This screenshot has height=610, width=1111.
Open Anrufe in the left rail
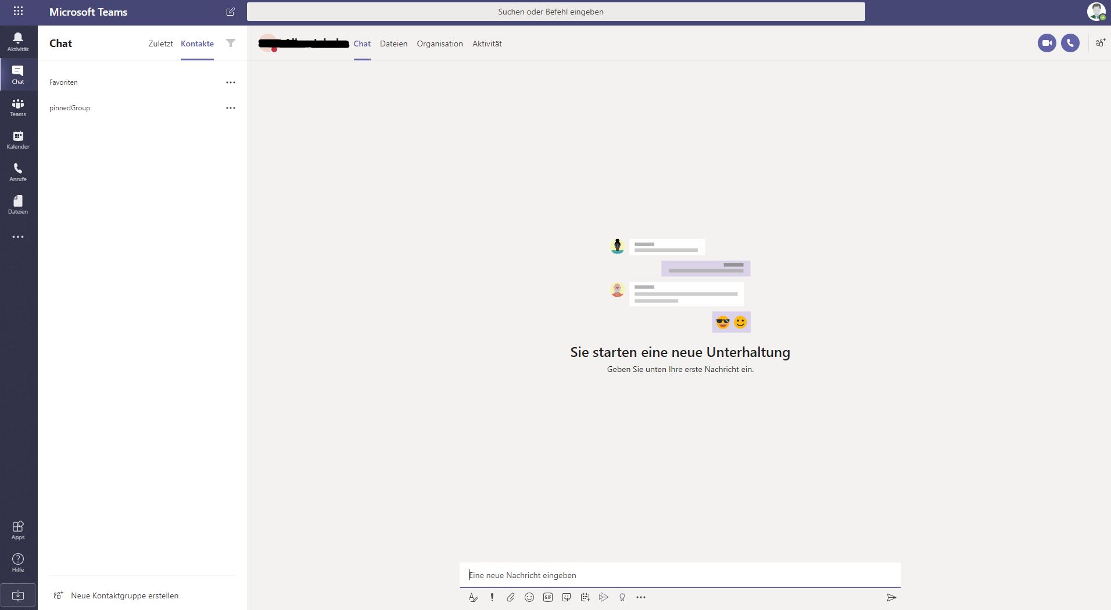click(18, 172)
